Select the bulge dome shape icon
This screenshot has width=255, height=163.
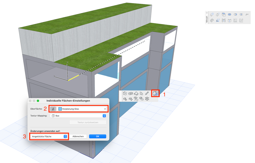(x=136, y=93)
